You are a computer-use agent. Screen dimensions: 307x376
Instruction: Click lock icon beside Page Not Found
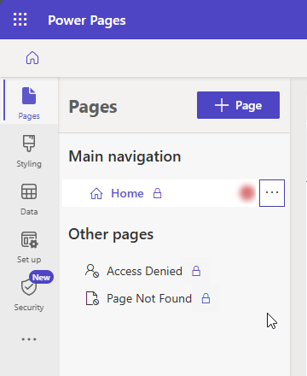(206, 298)
